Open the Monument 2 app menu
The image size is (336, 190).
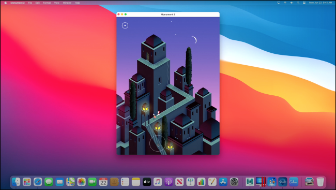click(x=18, y=3)
